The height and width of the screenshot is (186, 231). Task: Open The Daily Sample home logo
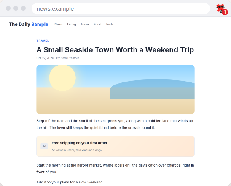click(29, 24)
